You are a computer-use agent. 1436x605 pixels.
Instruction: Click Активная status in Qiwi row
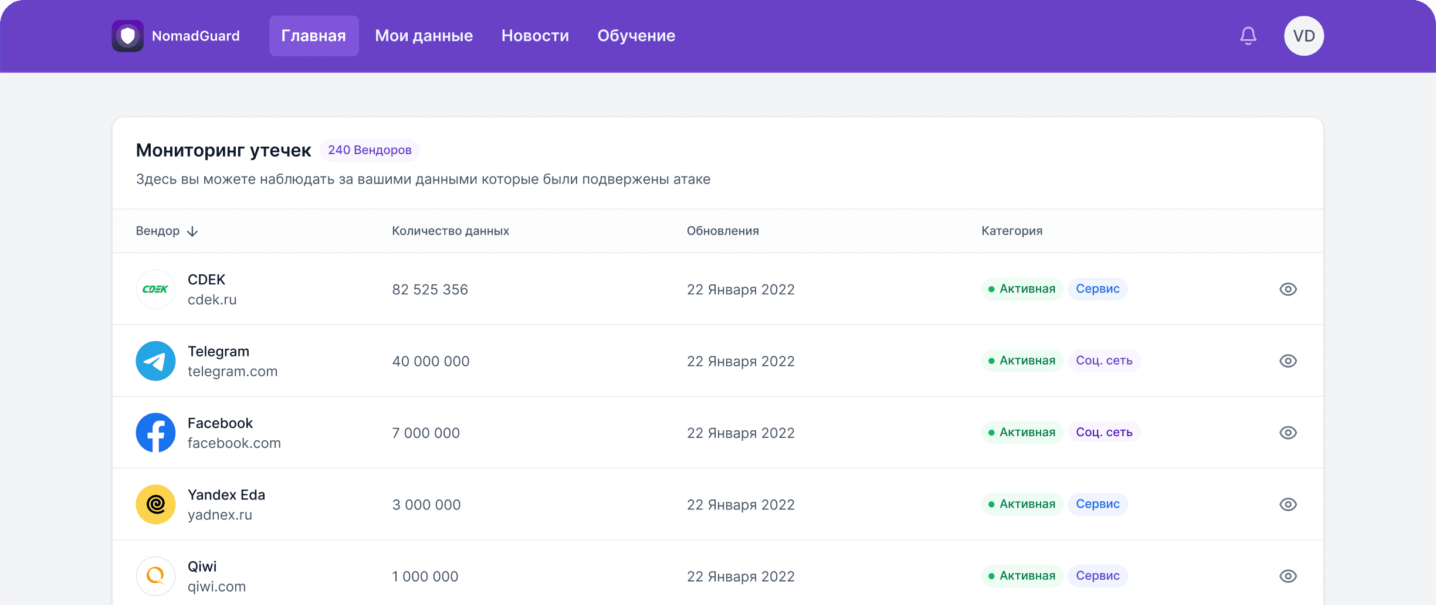tap(1022, 576)
